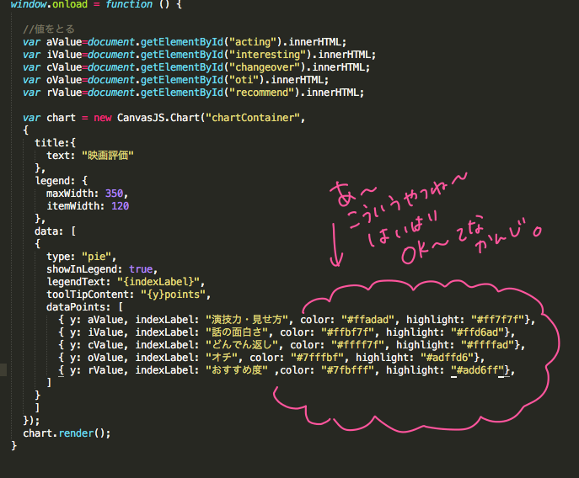Click the rValue variable in its var declaration

click(x=64, y=93)
